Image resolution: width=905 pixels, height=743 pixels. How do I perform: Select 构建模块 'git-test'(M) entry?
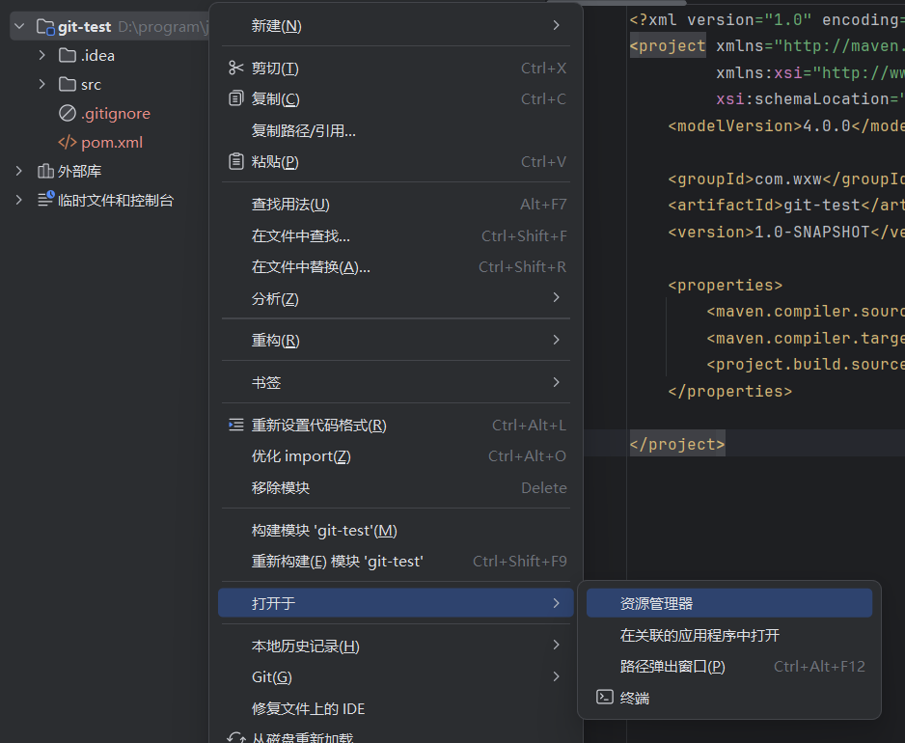396,530
